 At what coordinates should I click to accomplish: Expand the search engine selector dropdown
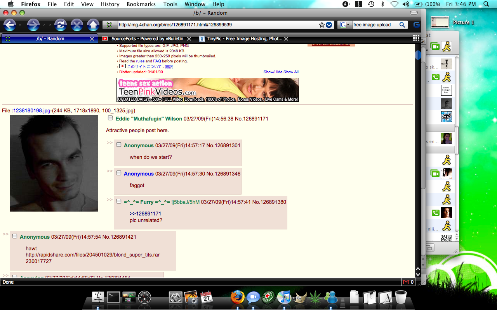(x=344, y=25)
